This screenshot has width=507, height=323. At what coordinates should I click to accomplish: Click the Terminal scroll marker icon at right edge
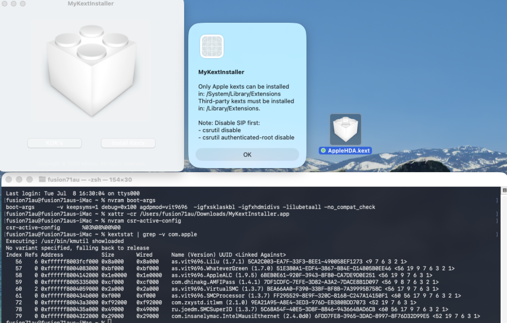pos(504,190)
